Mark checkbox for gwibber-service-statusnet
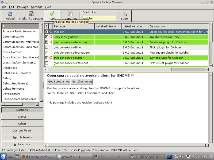The height and width of the screenshot is (160, 214). tap(47, 63)
